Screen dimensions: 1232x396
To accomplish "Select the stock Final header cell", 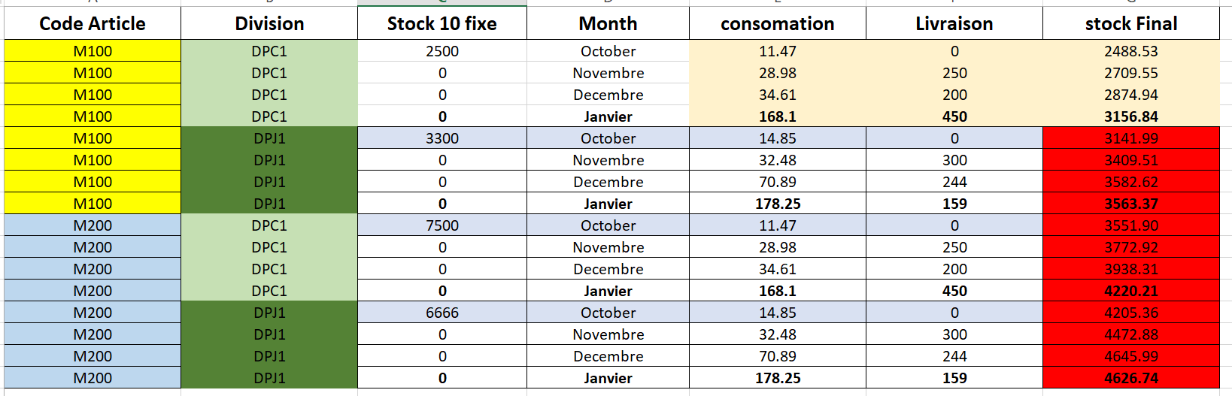I will (1130, 24).
